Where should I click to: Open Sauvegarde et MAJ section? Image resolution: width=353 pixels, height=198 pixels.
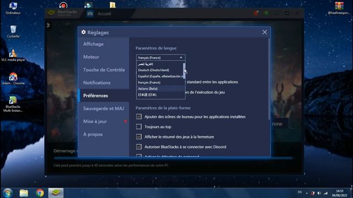104,108
